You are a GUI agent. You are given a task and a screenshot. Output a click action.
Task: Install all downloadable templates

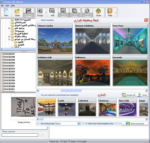[128, 95]
